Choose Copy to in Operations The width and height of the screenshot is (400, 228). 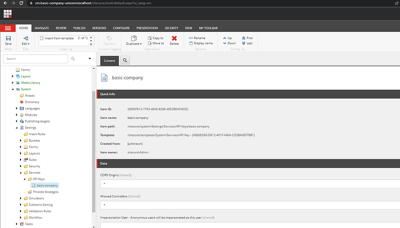[x=156, y=38]
